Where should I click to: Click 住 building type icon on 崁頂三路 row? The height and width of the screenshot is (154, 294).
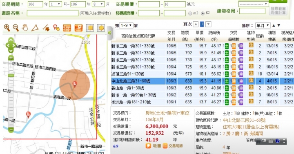251,74
